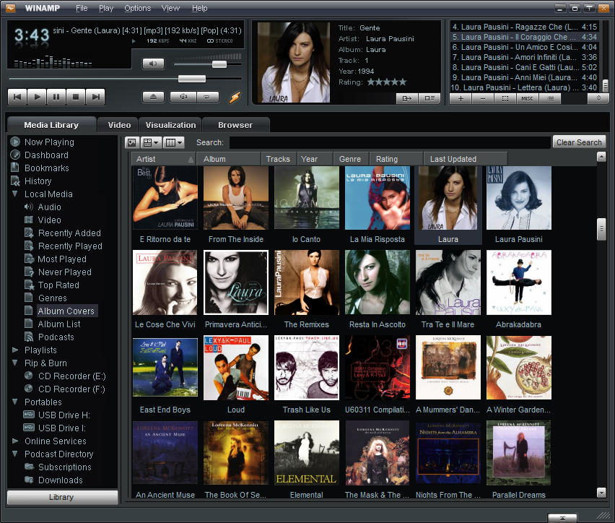Viewport: 615px width, 523px height.
Task: Open the podcast Downloads item
Action: [x=60, y=480]
